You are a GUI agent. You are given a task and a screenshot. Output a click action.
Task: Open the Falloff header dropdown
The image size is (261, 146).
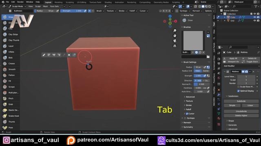[x=133, y=11]
